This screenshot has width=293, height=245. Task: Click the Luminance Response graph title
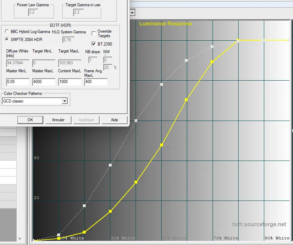tap(166, 24)
